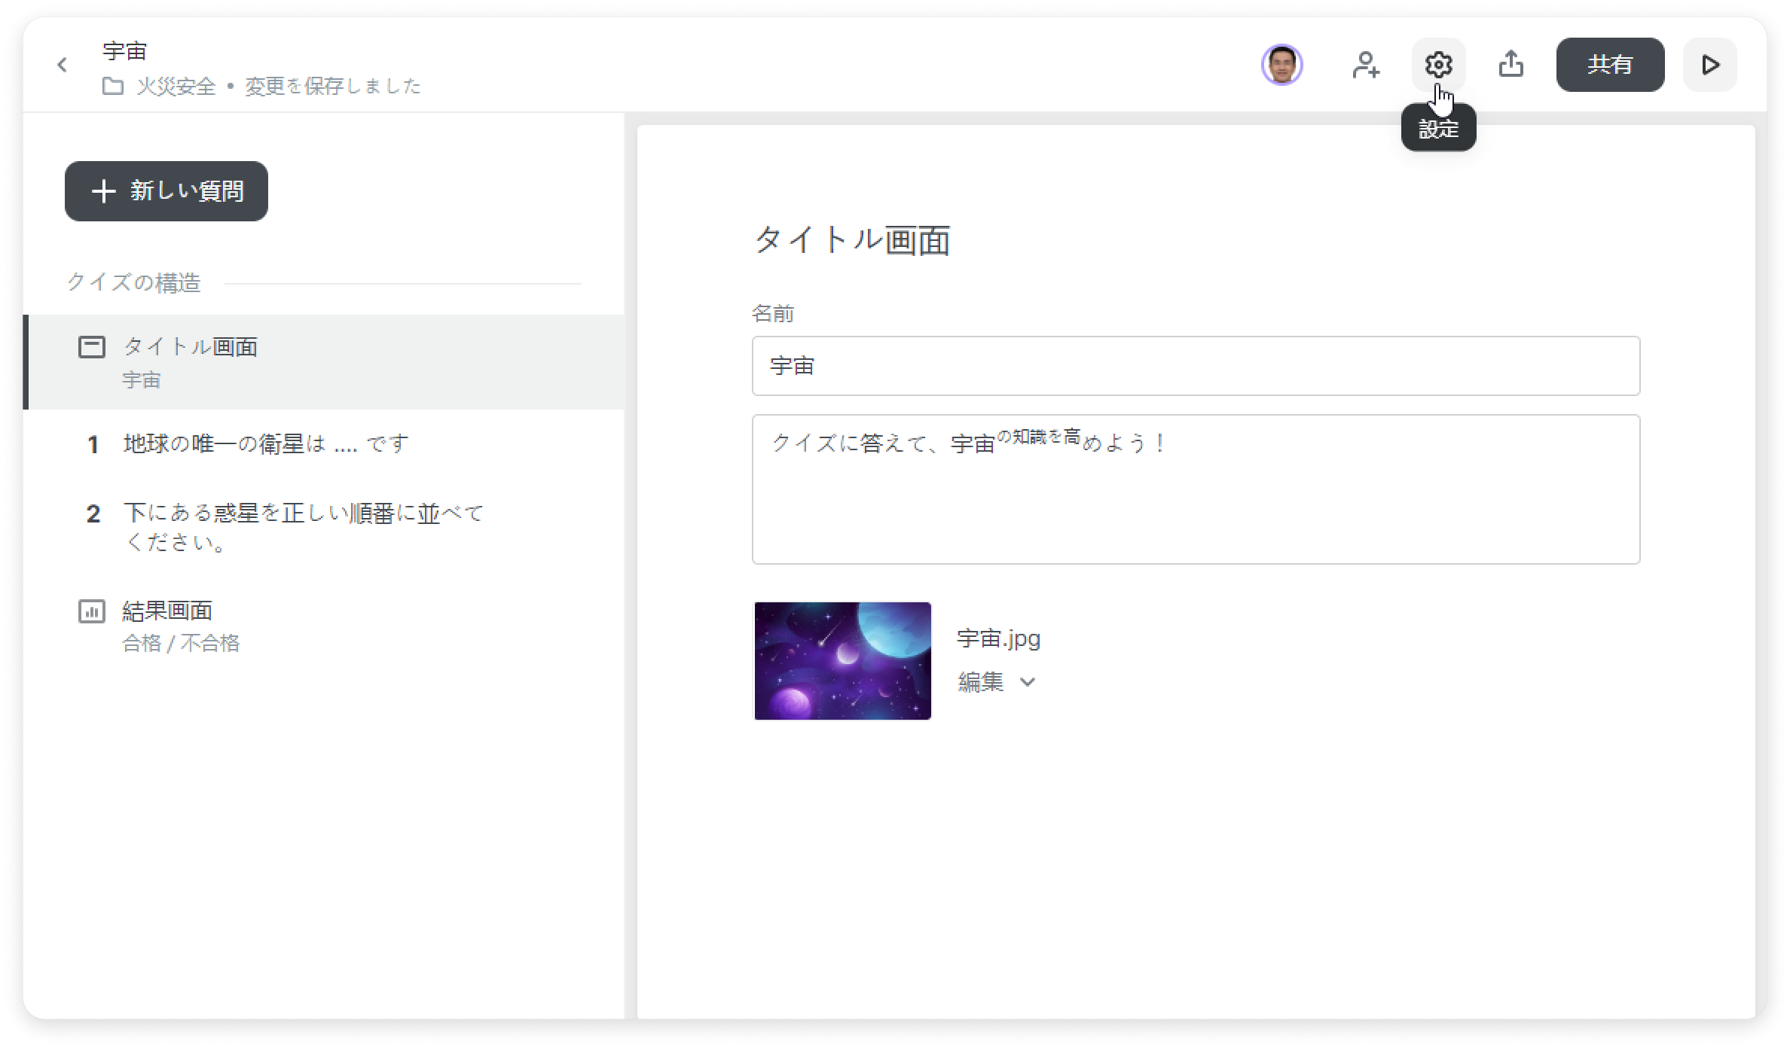Select the タイトル画面 item in quiz structure
The width and height of the screenshot is (1790, 1048).
click(x=324, y=362)
